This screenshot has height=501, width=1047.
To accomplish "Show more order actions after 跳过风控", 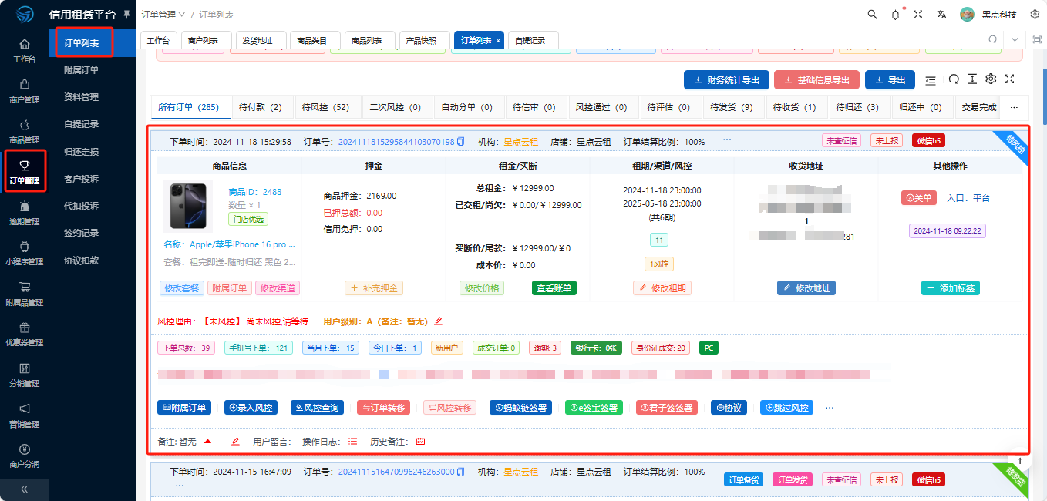I will click(830, 408).
